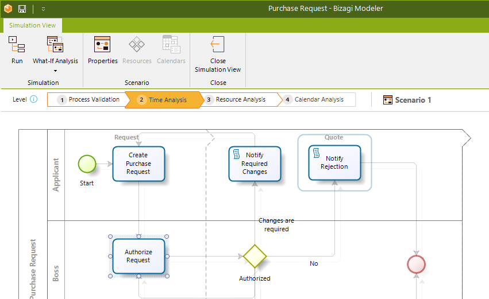This screenshot has width=489, height=299.
Task: Select the Authorize Request task
Action: [139, 257]
